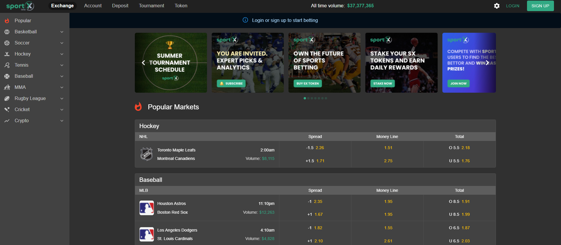Viewport: 561px width, 245px height.
Task: Select Under 8.5 total at 1.99
Action: 459,214
